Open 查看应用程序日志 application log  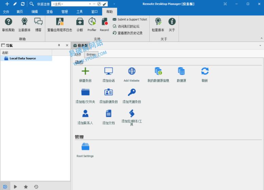coord(60,25)
